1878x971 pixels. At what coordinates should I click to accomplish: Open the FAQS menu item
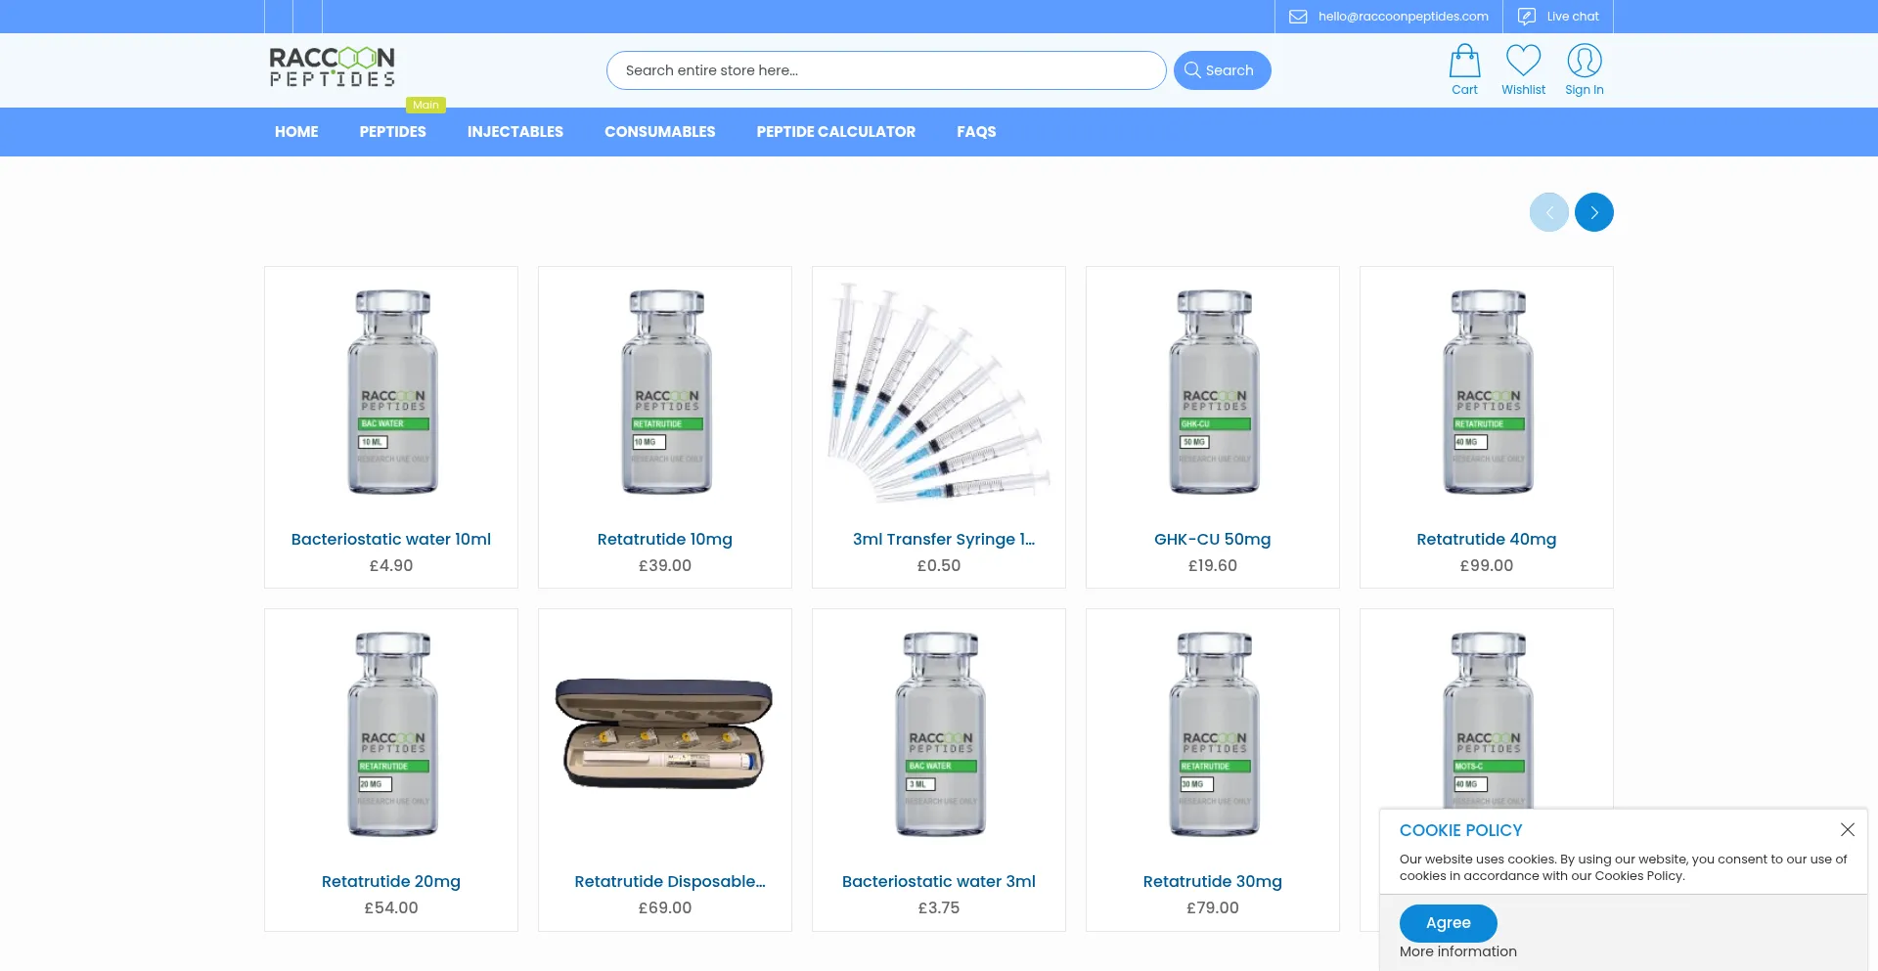click(x=976, y=132)
